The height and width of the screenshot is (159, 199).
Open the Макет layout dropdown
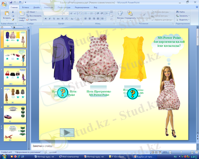pyautogui.click(x=32, y=12)
